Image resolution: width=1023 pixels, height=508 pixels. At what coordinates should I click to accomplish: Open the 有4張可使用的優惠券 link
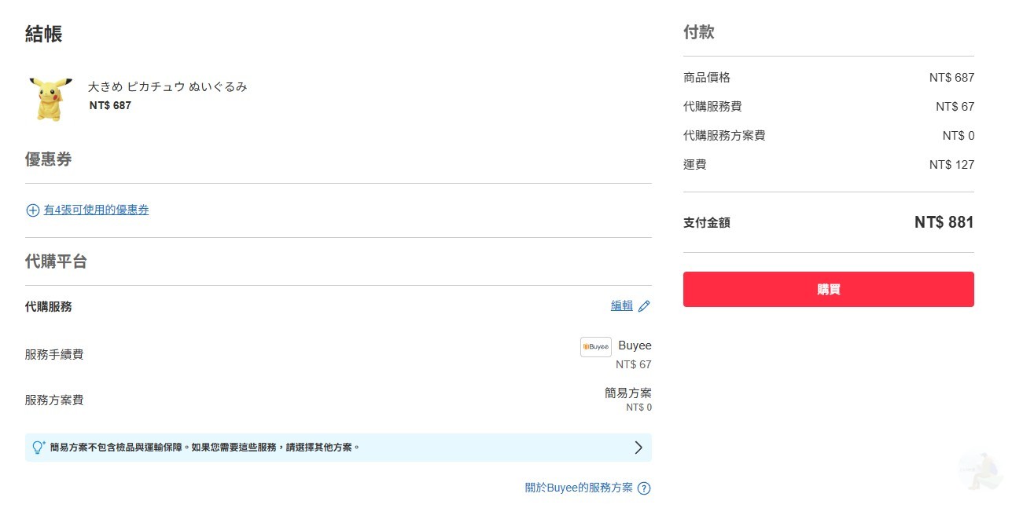coord(96,210)
